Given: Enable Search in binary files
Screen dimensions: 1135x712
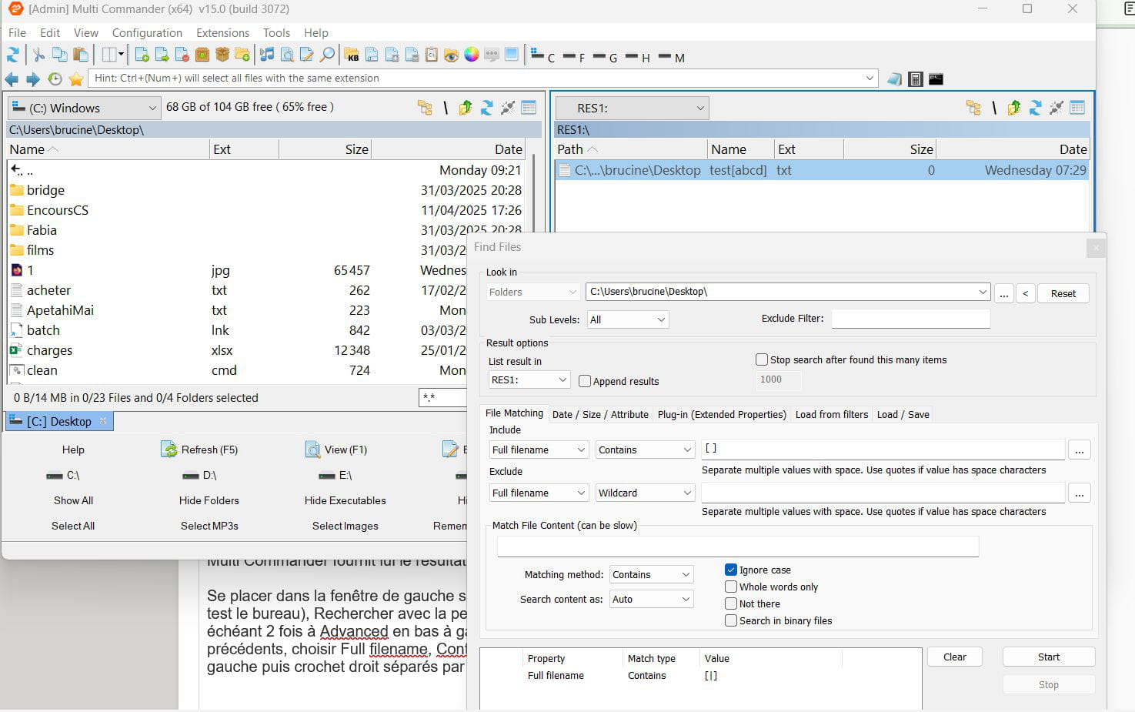Looking at the screenshot, I should click(731, 620).
